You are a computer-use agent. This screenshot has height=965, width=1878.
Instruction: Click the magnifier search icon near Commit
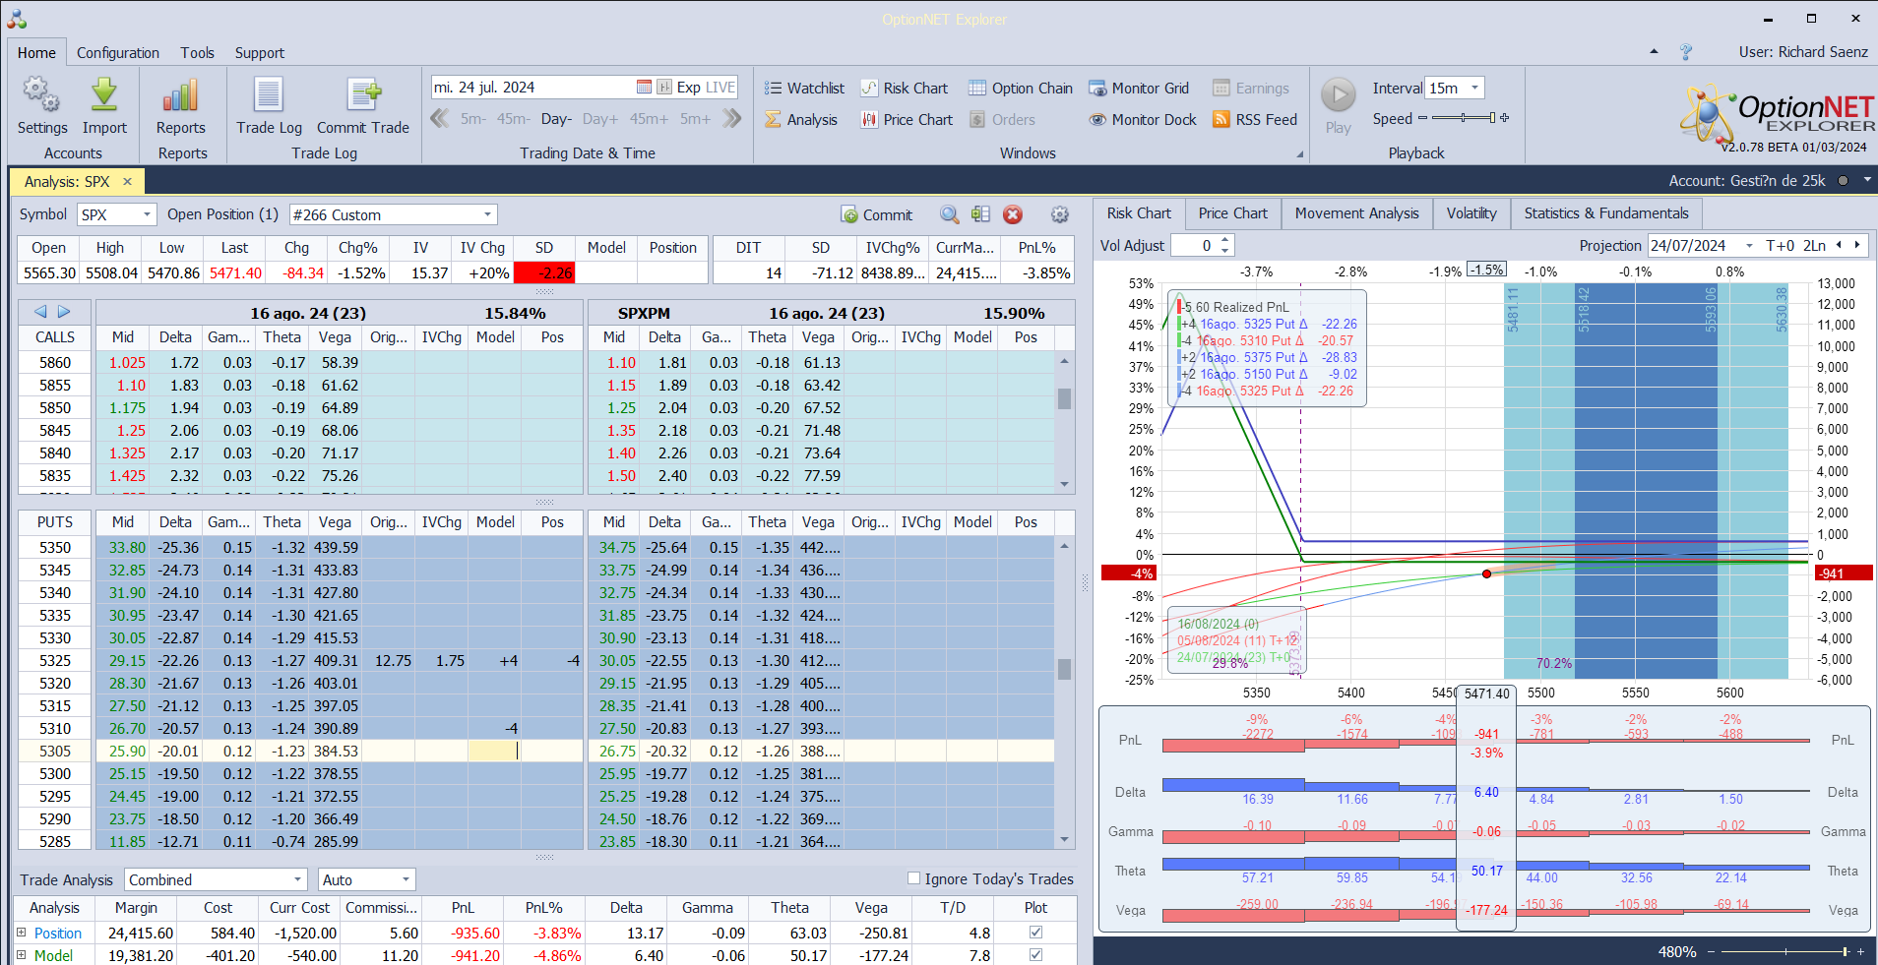click(949, 214)
